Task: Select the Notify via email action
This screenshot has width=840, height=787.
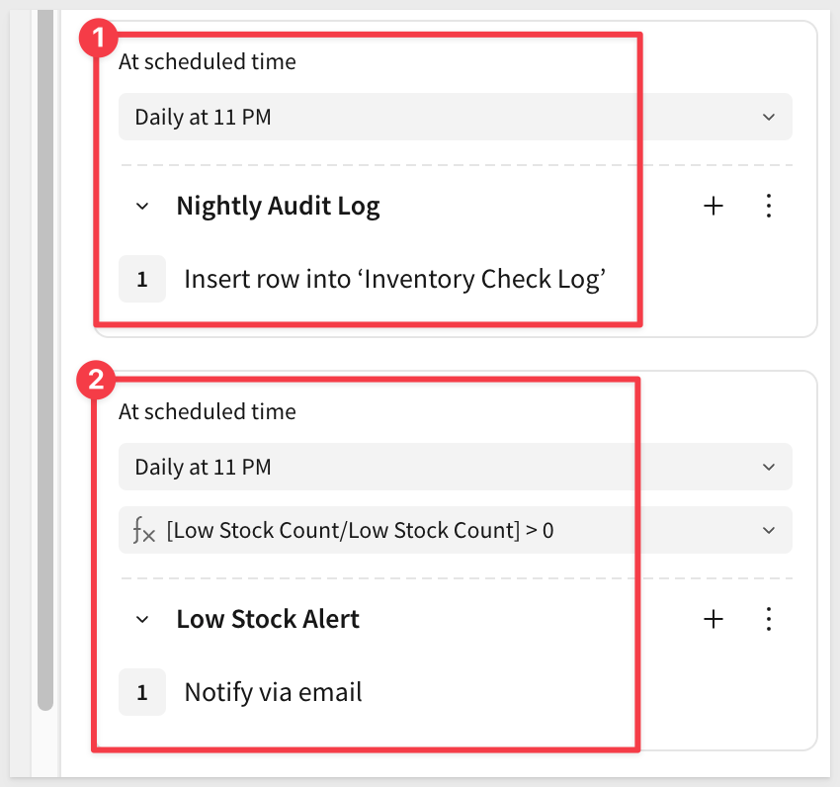Action: [273, 693]
